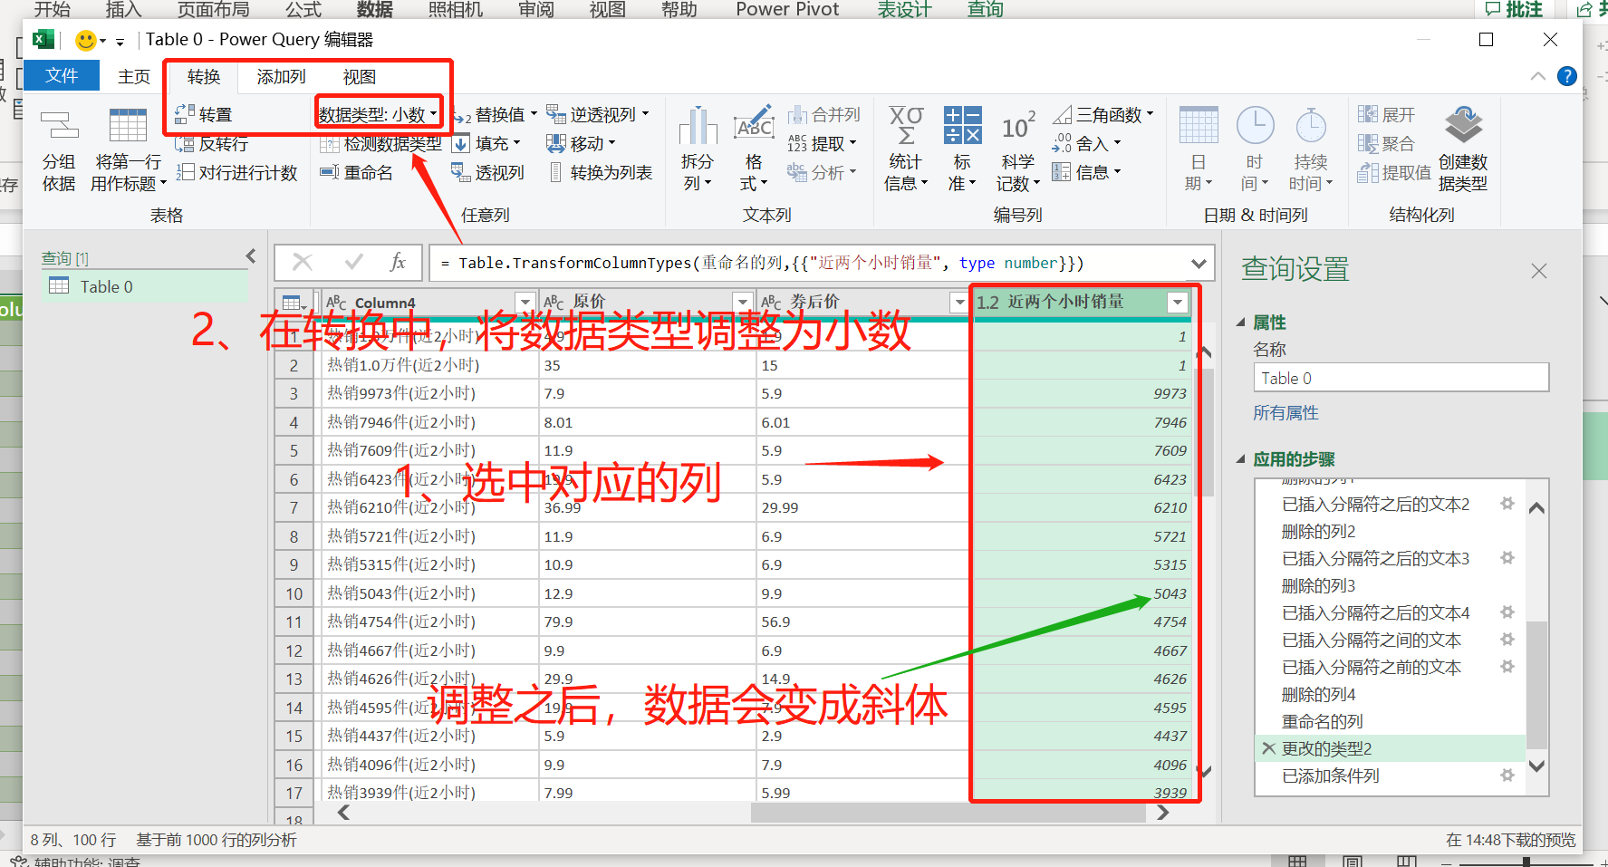This screenshot has width=1608, height=867.
Task: Click Count Rows (对行进行计数) icon
Action: (185, 172)
